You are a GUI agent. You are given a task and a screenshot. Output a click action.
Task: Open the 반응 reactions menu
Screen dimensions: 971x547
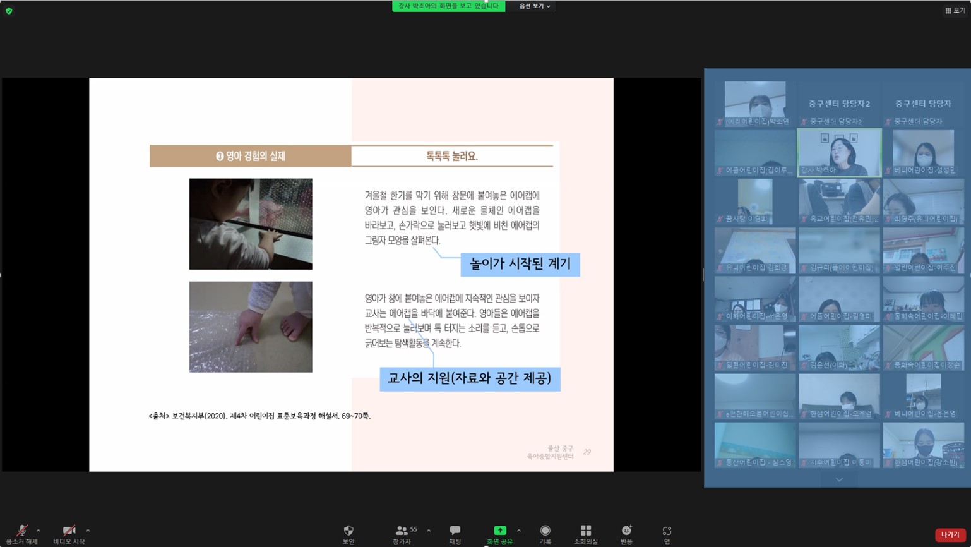click(626, 533)
